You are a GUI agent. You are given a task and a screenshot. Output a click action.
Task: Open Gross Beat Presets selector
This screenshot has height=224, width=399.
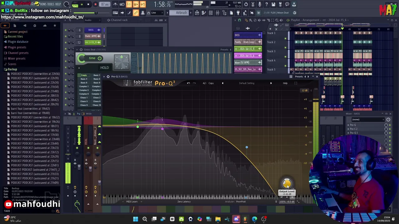(224, 50)
